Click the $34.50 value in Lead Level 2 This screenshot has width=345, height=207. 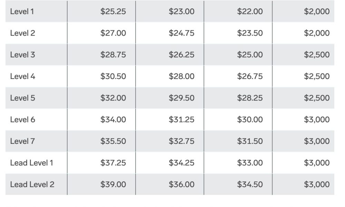pyautogui.click(x=250, y=184)
